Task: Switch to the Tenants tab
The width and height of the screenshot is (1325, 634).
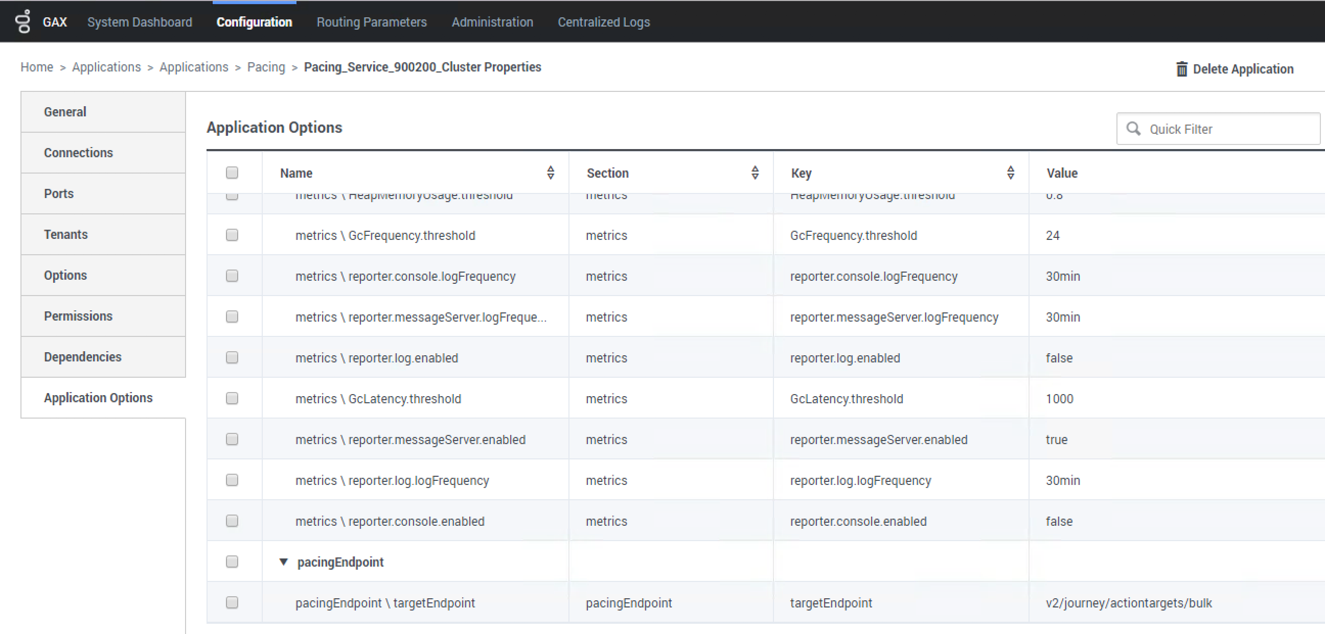Action: pyautogui.click(x=103, y=234)
